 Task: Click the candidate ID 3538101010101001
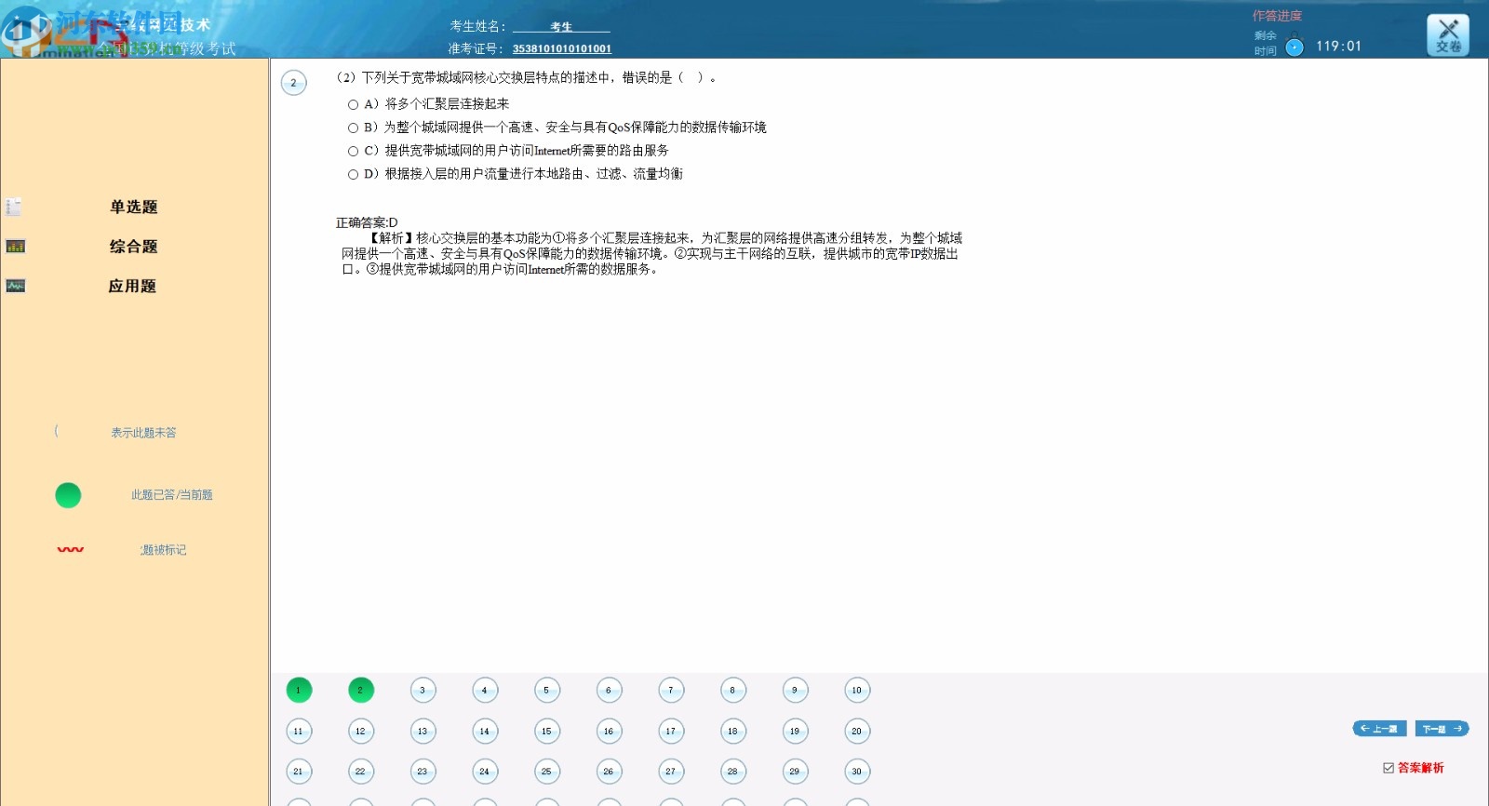click(x=562, y=48)
